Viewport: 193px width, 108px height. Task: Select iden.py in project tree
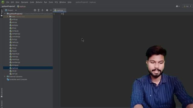[x=15, y=45]
